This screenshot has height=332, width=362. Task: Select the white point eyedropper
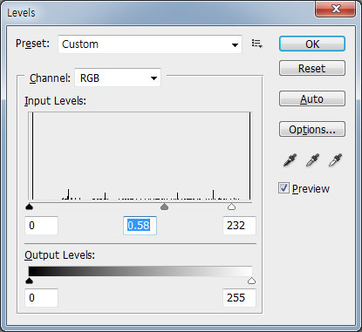click(335, 160)
